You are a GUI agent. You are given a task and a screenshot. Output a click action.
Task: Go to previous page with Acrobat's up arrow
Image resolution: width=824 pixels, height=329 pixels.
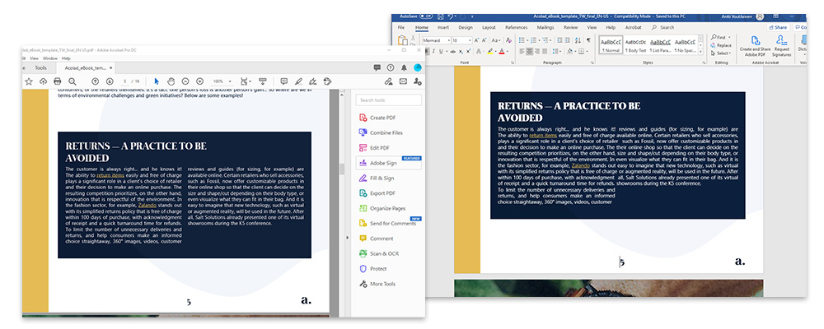click(95, 81)
